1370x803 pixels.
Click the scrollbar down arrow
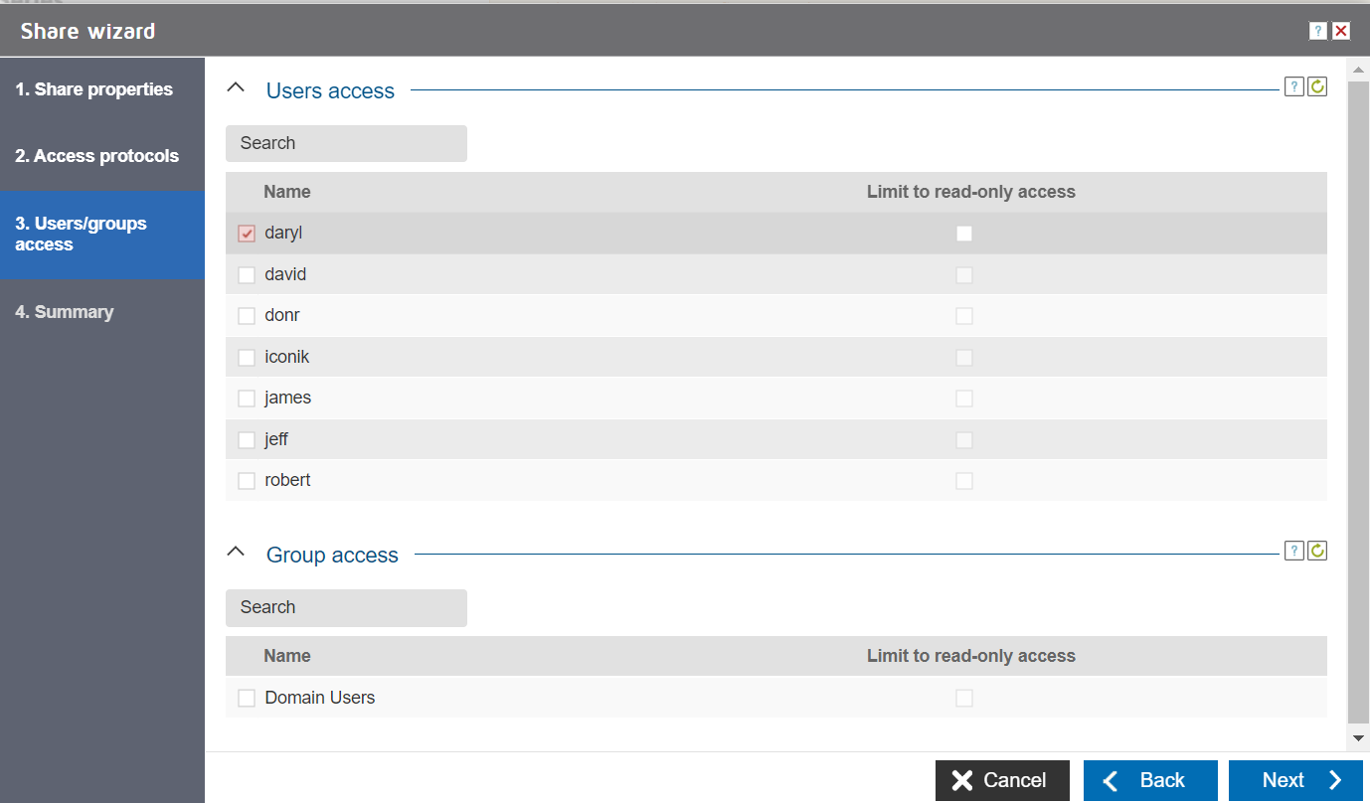coord(1358,737)
